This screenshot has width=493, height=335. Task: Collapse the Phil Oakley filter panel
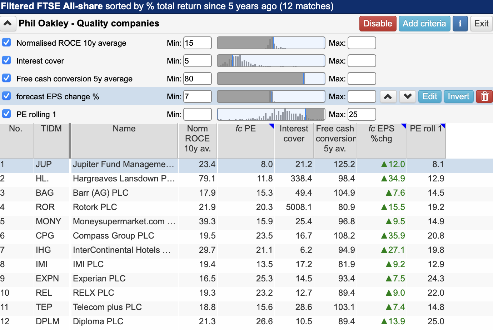pos(8,24)
